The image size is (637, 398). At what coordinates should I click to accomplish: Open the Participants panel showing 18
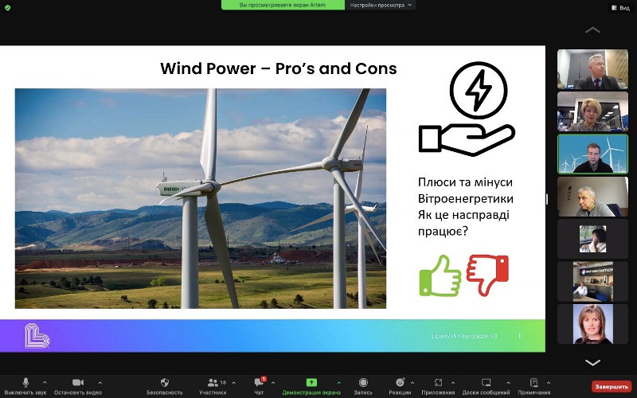[213, 386]
